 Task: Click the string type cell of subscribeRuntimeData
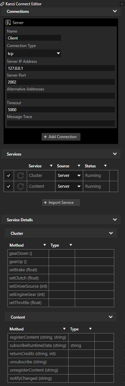pos(81,345)
